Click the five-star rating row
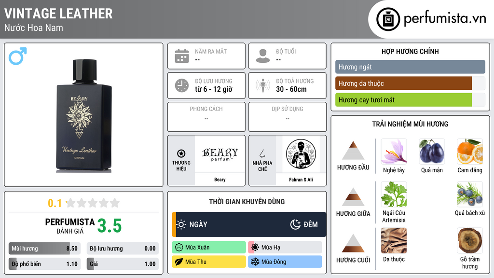 coord(93,203)
